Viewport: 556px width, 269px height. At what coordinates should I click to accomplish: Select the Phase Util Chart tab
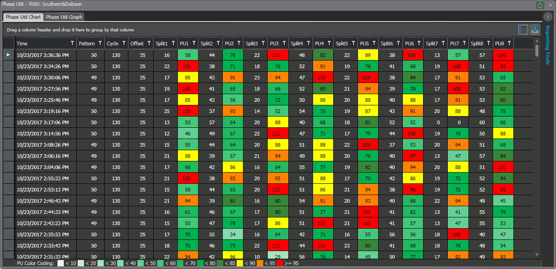coord(23,17)
